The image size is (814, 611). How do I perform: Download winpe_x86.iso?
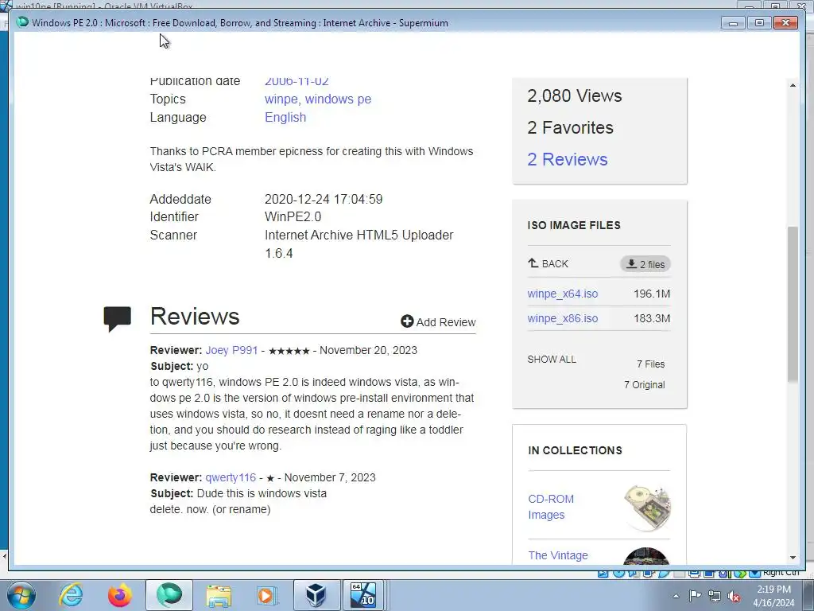point(563,318)
